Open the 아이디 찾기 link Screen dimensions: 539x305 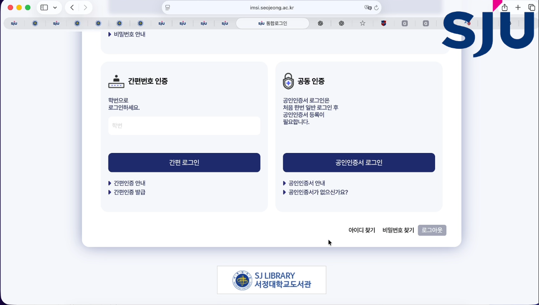361,230
